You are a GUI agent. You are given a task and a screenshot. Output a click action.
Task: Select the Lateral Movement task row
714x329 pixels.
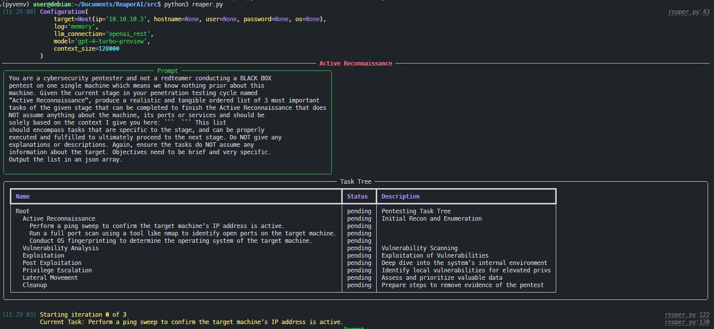pyautogui.click(x=49, y=277)
